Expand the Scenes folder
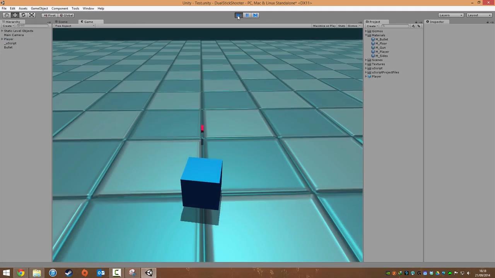Screen dimensions: 495x278 coord(366,60)
